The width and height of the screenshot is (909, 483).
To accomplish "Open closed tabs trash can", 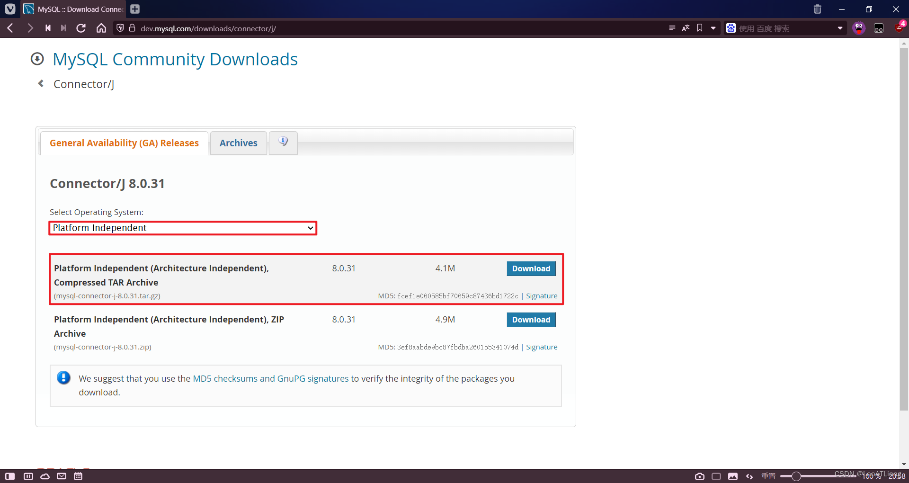I will [818, 9].
